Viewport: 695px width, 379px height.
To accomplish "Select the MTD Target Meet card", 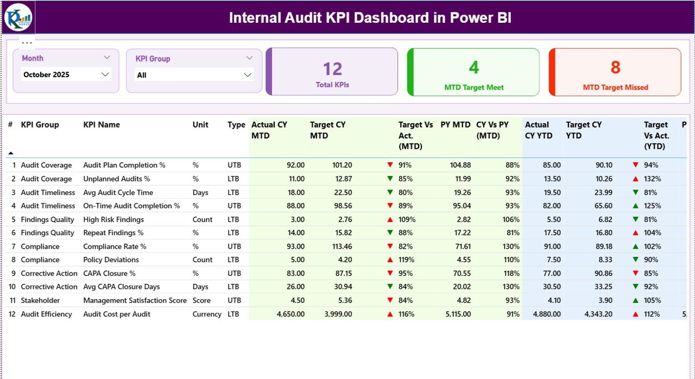I will (x=473, y=72).
